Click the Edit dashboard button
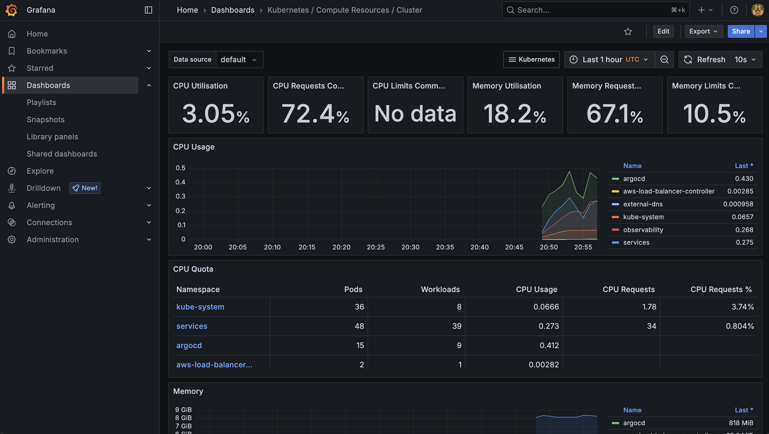 pos(663,31)
